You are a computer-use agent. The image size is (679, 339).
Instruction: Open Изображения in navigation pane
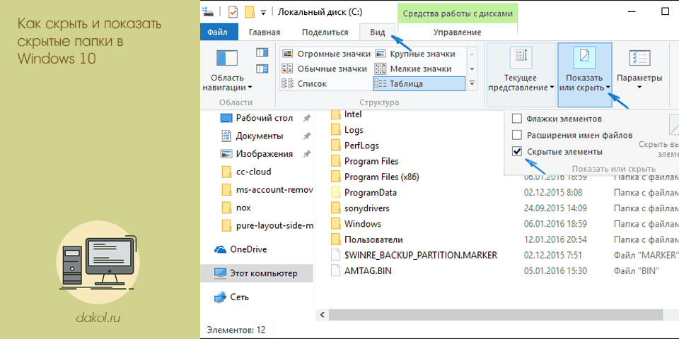click(258, 154)
